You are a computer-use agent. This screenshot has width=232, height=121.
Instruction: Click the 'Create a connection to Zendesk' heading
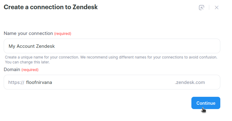[x=50, y=7]
